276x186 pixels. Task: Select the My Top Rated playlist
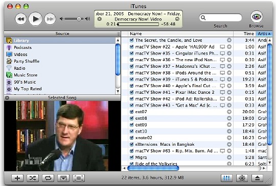[x=60, y=89]
